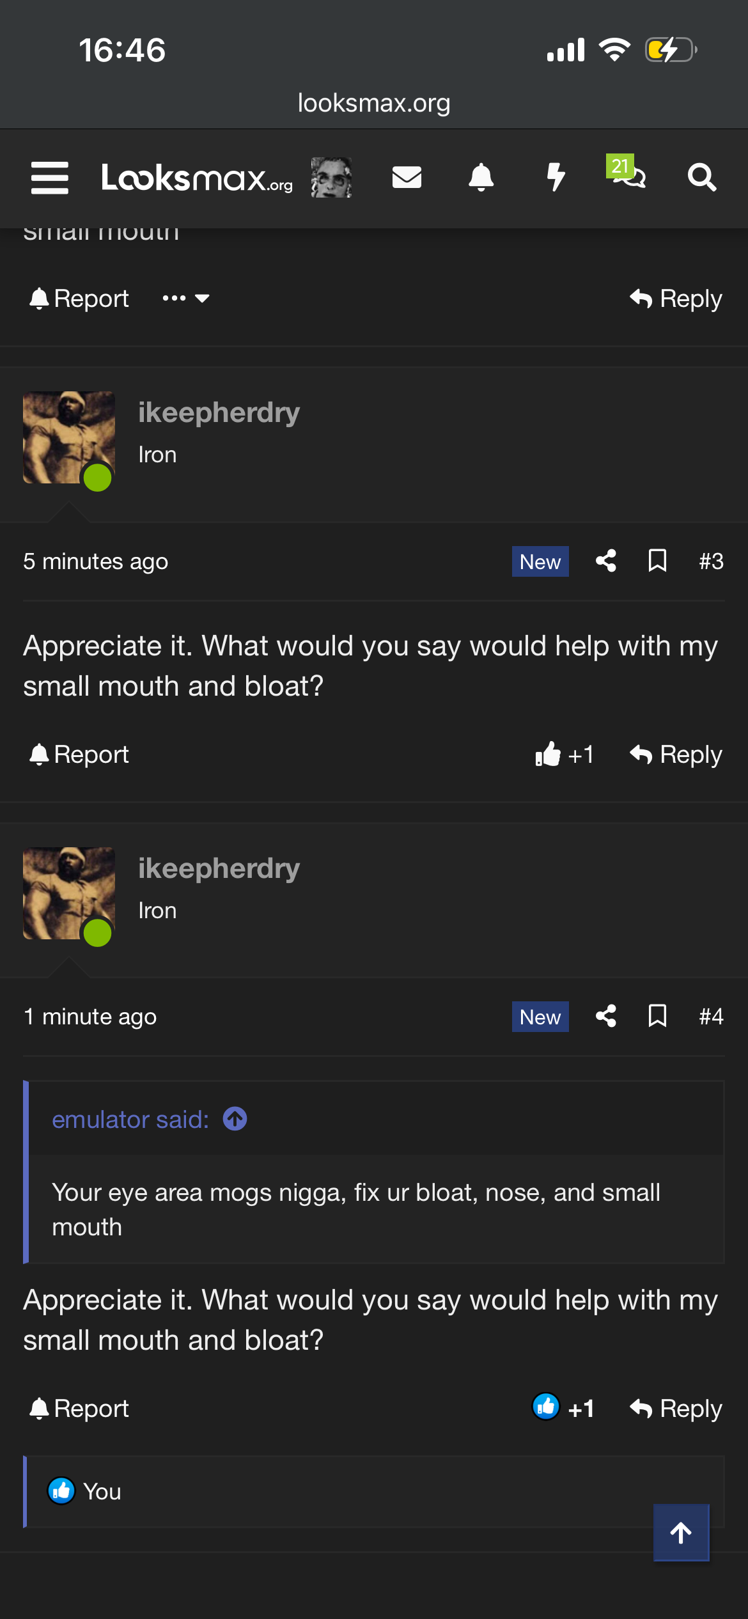Open the hamburger navigation menu
748x1619 pixels.
click(50, 177)
